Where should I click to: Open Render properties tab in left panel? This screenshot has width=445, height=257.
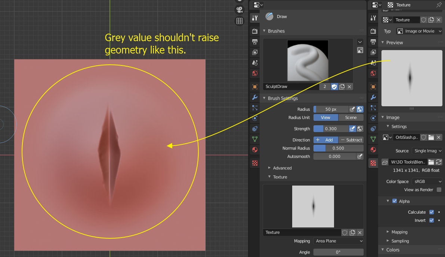[x=255, y=31]
